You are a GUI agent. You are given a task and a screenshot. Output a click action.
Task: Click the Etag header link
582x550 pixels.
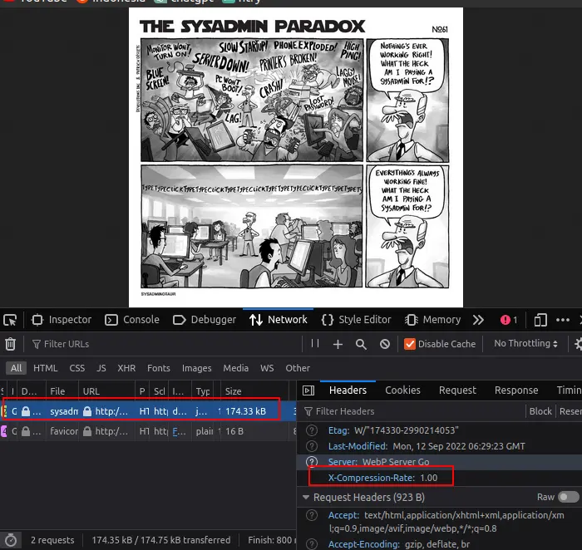click(338, 430)
